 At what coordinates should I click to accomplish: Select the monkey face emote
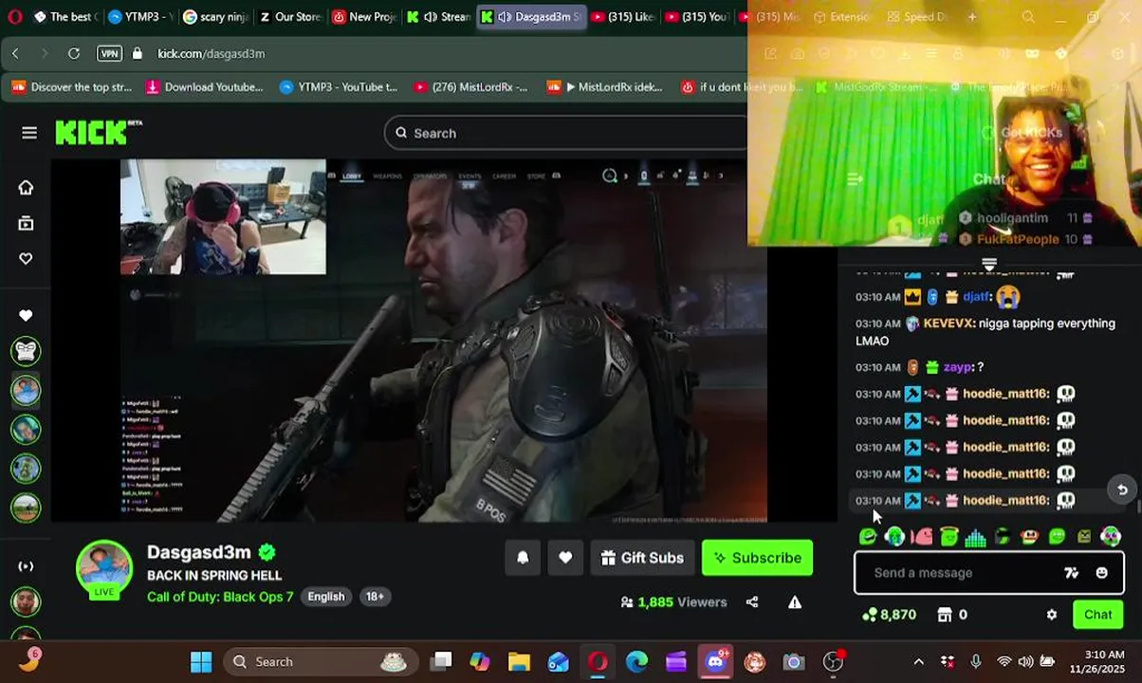[x=1030, y=537]
